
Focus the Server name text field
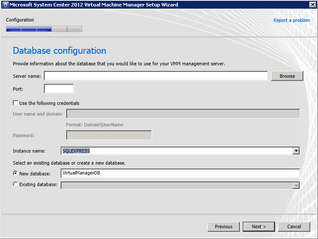(156, 76)
